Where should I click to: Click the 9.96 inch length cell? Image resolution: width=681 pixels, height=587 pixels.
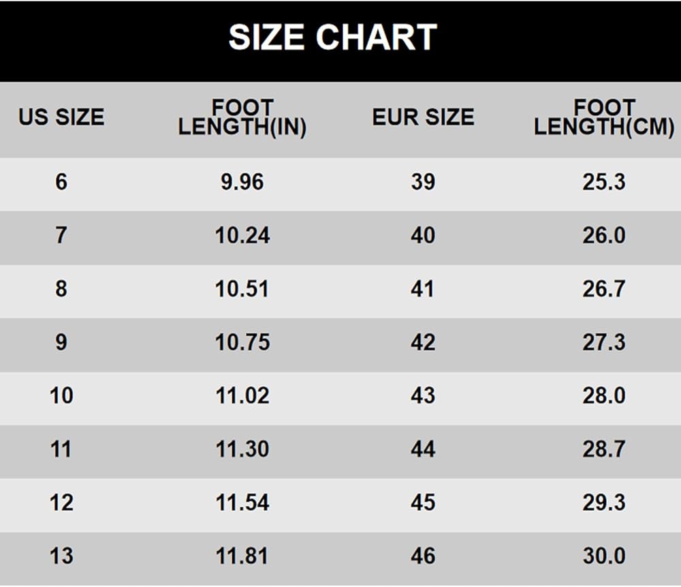(242, 182)
